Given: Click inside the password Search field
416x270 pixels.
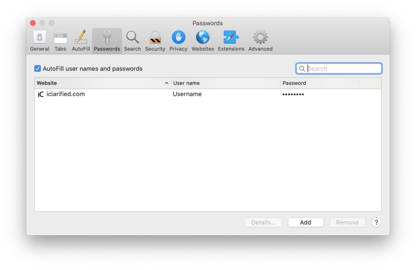Looking at the screenshot, I should [x=343, y=69].
